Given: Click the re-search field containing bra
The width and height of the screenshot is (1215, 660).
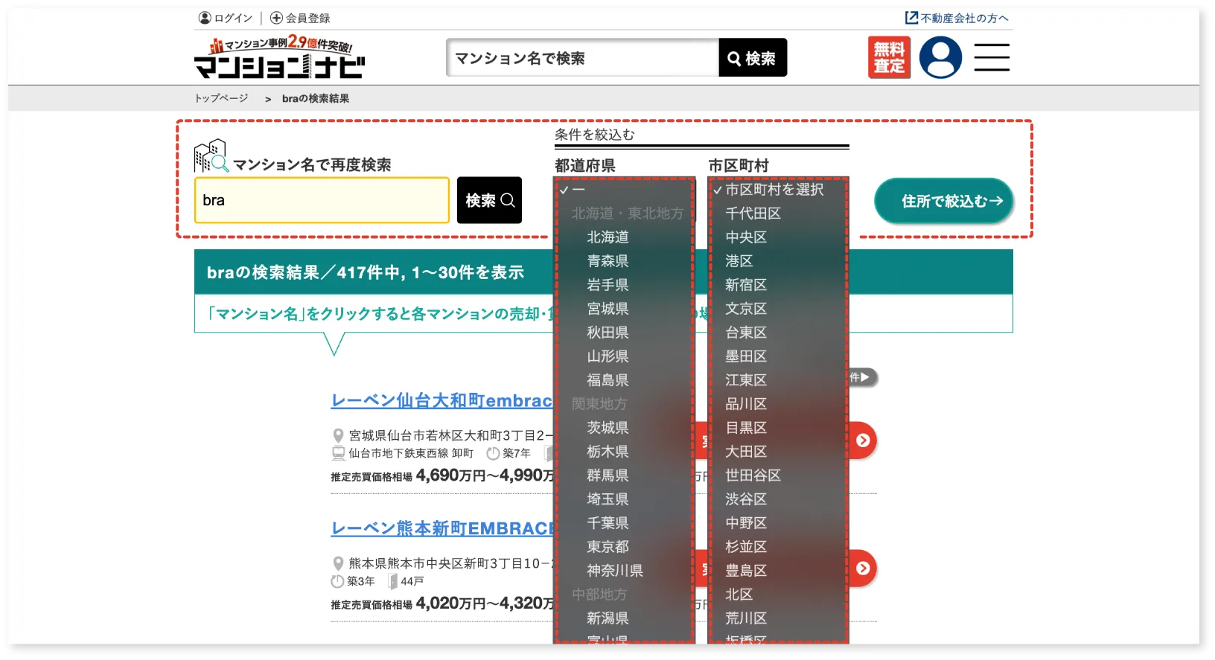Looking at the screenshot, I should (x=322, y=200).
